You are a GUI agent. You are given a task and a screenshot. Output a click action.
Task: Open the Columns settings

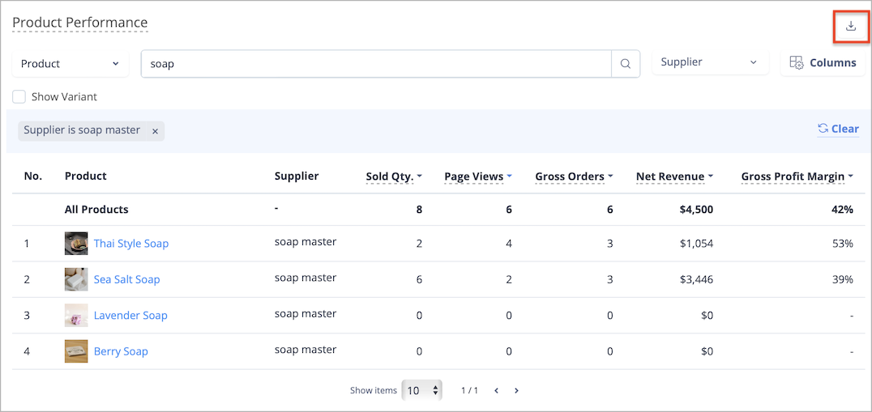[823, 63]
